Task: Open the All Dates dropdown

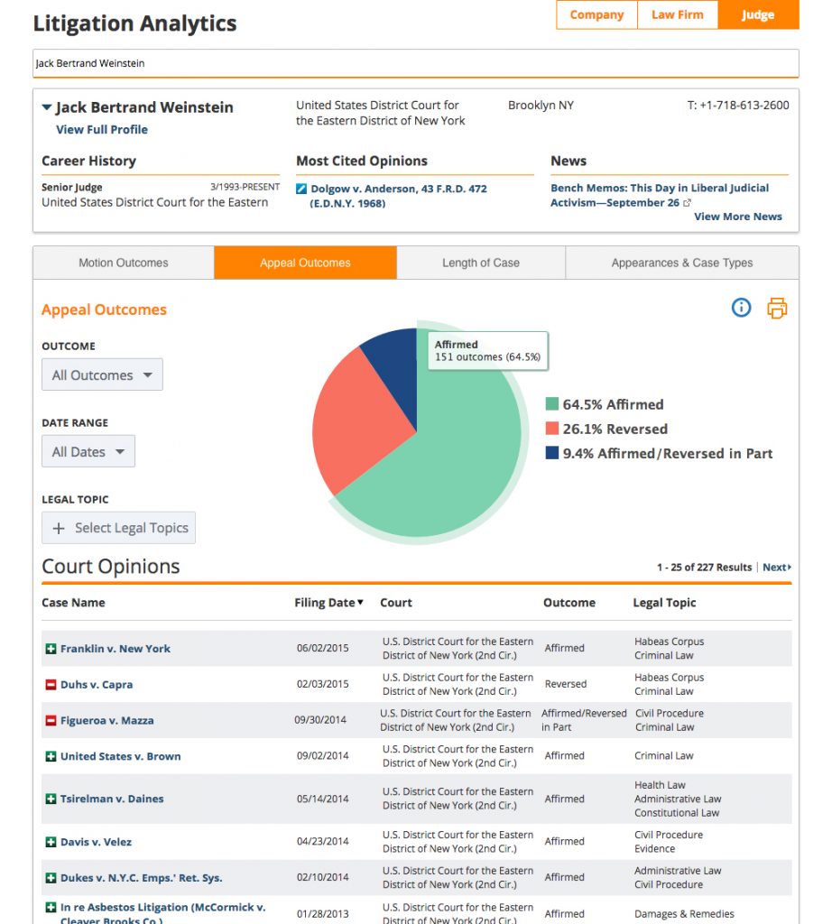Action: (x=88, y=451)
